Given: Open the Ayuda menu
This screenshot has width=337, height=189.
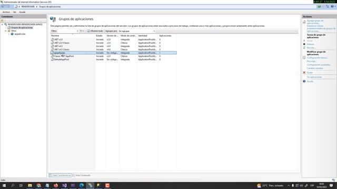Looking at the screenshot, I should pyautogui.click(x=22, y=12).
